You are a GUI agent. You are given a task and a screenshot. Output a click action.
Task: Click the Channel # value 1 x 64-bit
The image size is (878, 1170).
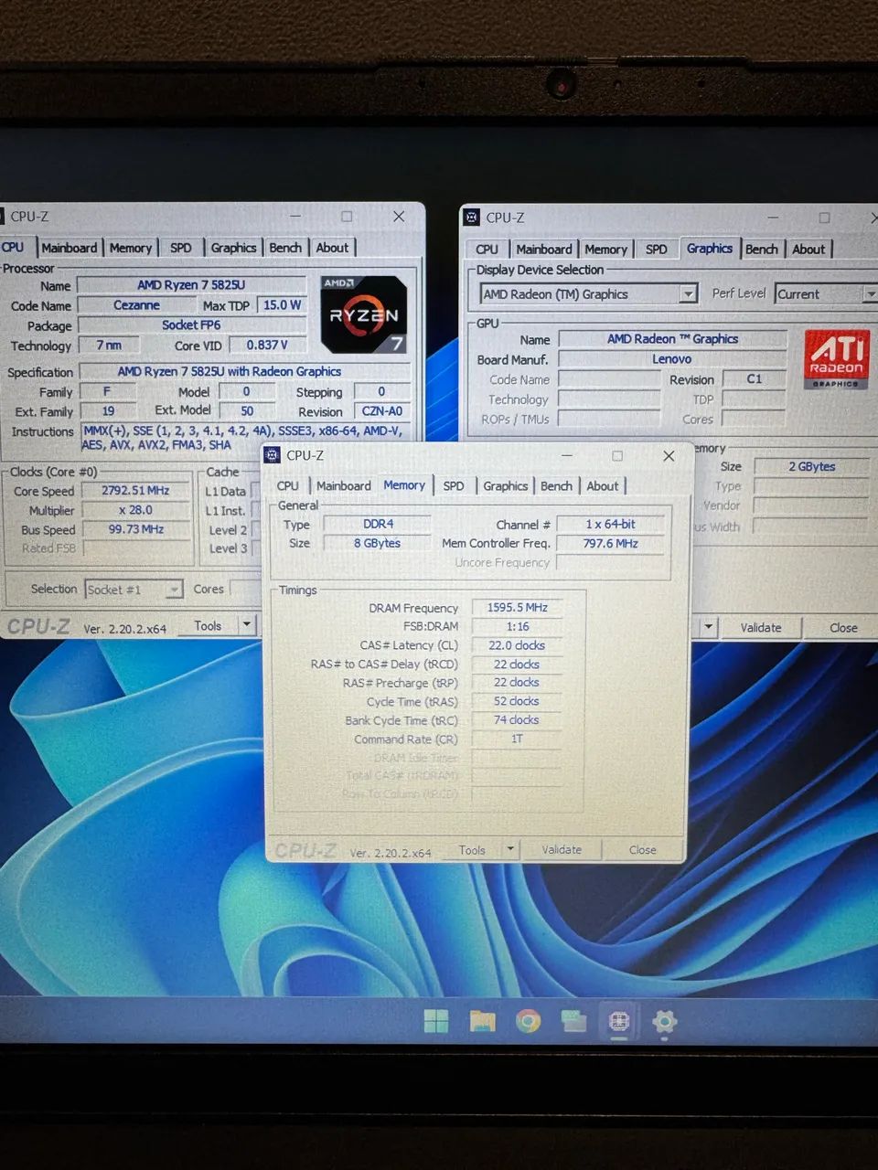pos(610,524)
